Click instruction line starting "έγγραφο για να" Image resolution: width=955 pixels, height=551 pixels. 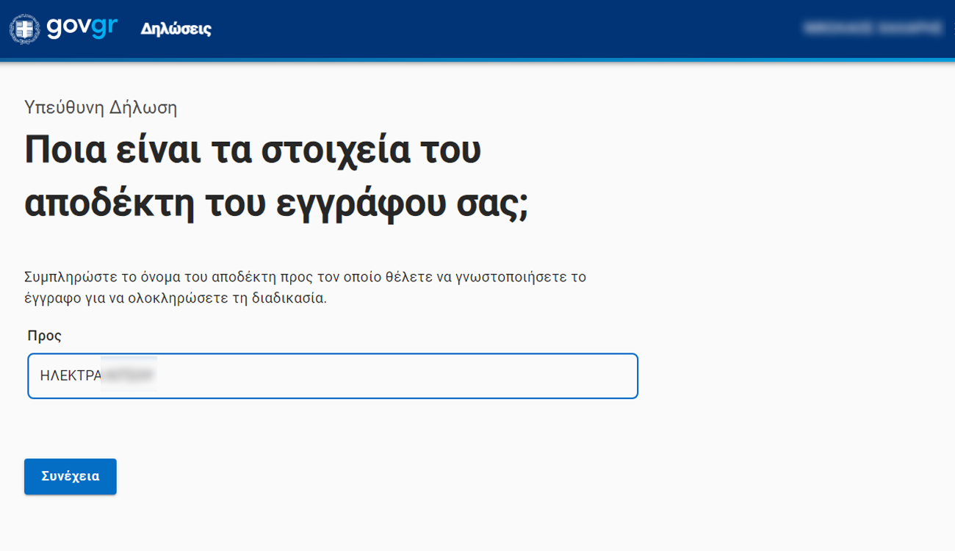coord(175,298)
